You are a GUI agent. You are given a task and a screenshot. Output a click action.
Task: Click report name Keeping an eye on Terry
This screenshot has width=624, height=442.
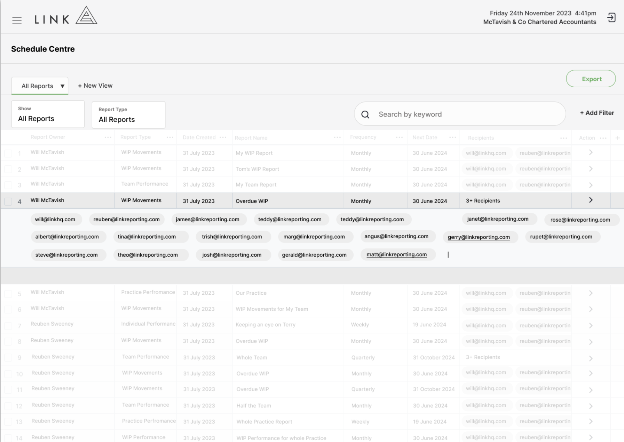[x=265, y=325]
